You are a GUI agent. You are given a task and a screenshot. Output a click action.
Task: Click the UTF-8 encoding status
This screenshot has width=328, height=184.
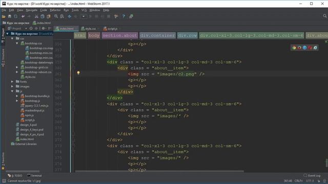click(x=310, y=181)
